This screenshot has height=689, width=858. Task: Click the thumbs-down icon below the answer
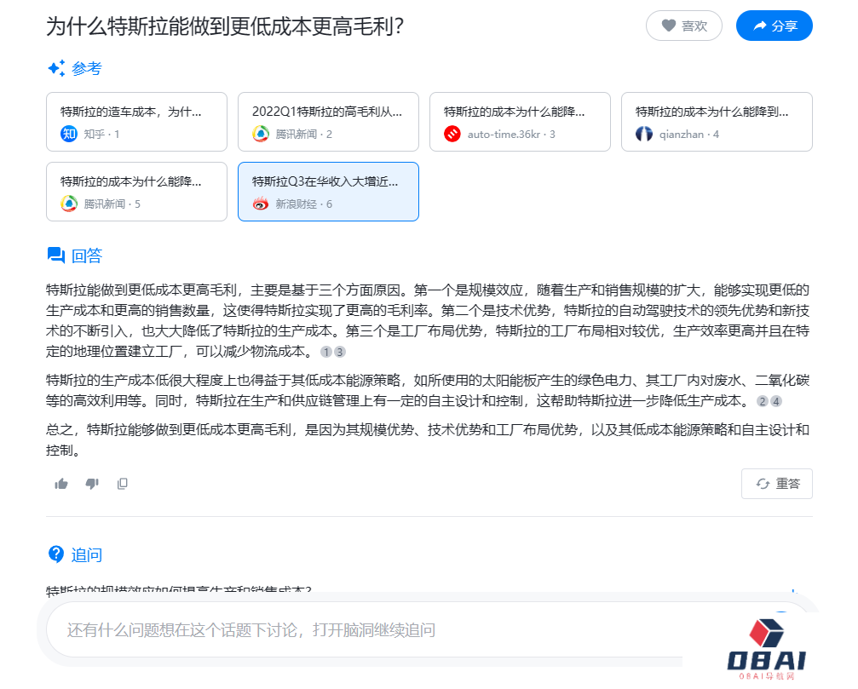(x=92, y=484)
